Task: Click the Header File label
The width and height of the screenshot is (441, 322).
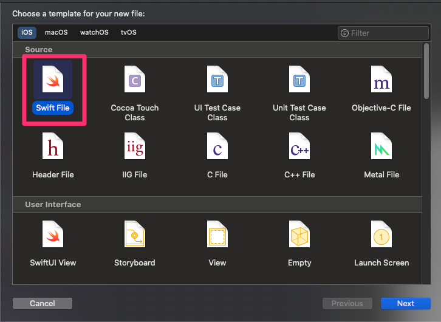Action: point(53,174)
